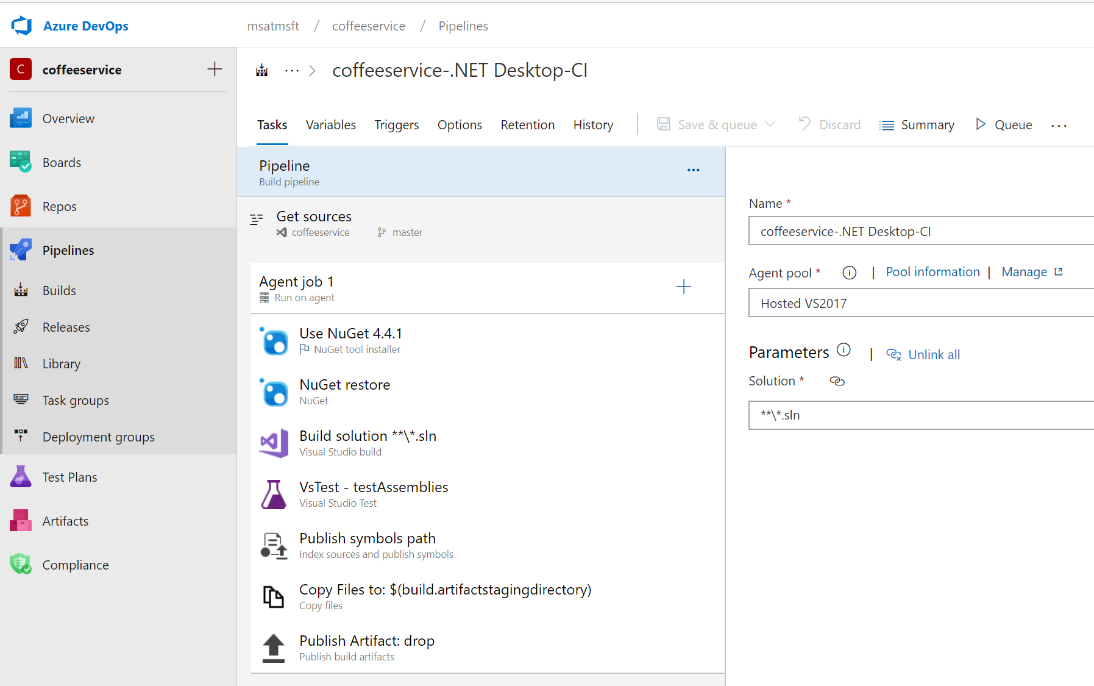Select Publish Artifact: drop task
This screenshot has height=686, width=1094.
click(488, 648)
